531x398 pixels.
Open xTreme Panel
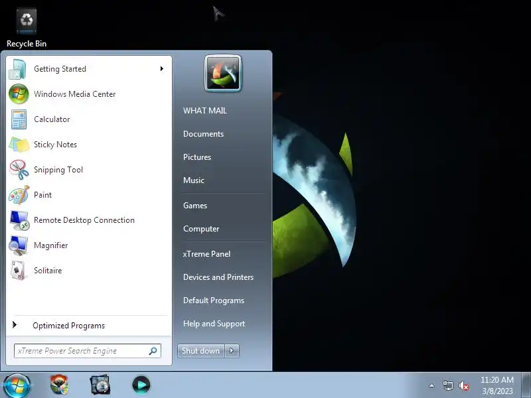coord(206,254)
